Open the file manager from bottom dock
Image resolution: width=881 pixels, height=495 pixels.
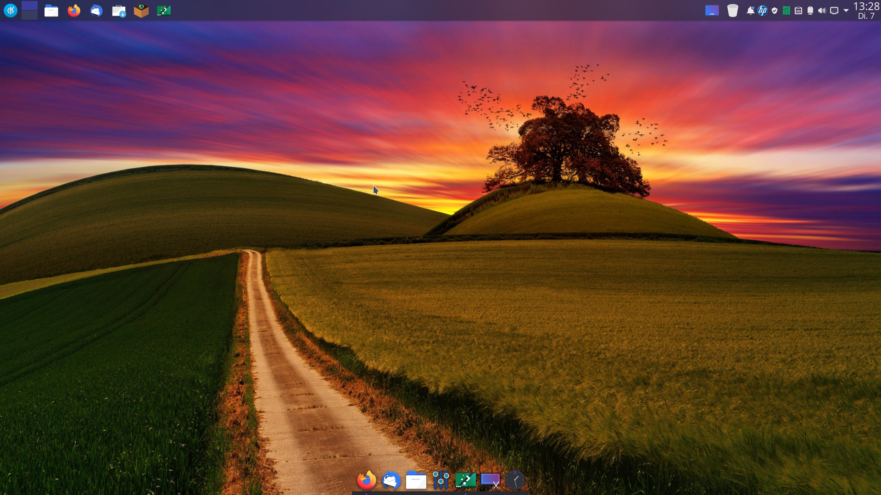tap(416, 480)
